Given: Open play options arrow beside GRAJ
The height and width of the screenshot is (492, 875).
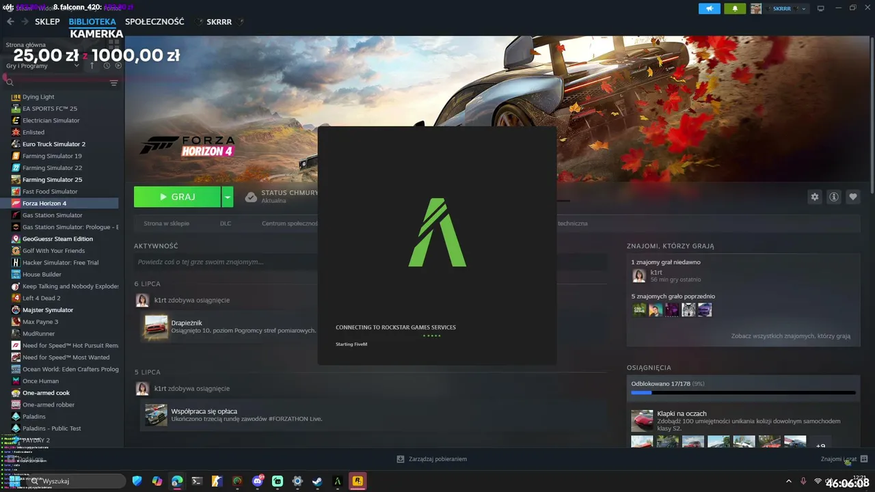Looking at the screenshot, I should (227, 197).
